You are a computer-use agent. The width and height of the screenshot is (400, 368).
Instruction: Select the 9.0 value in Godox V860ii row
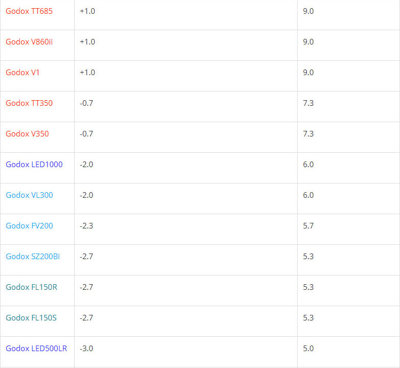(x=308, y=42)
